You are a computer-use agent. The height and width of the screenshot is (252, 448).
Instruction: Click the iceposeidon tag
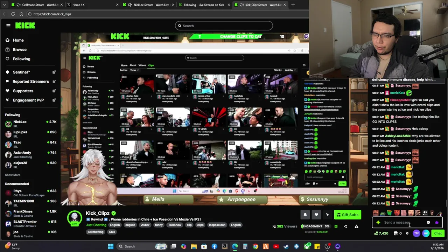point(217,225)
